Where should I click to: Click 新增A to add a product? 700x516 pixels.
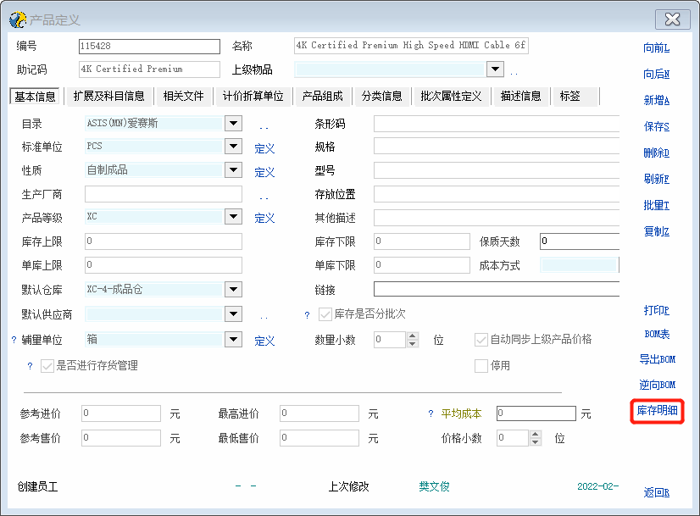(x=656, y=101)
